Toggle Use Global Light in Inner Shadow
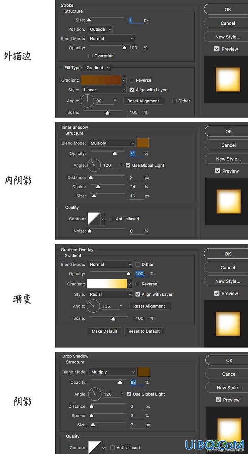Screen dimensions: 248x454 point(128,165)
